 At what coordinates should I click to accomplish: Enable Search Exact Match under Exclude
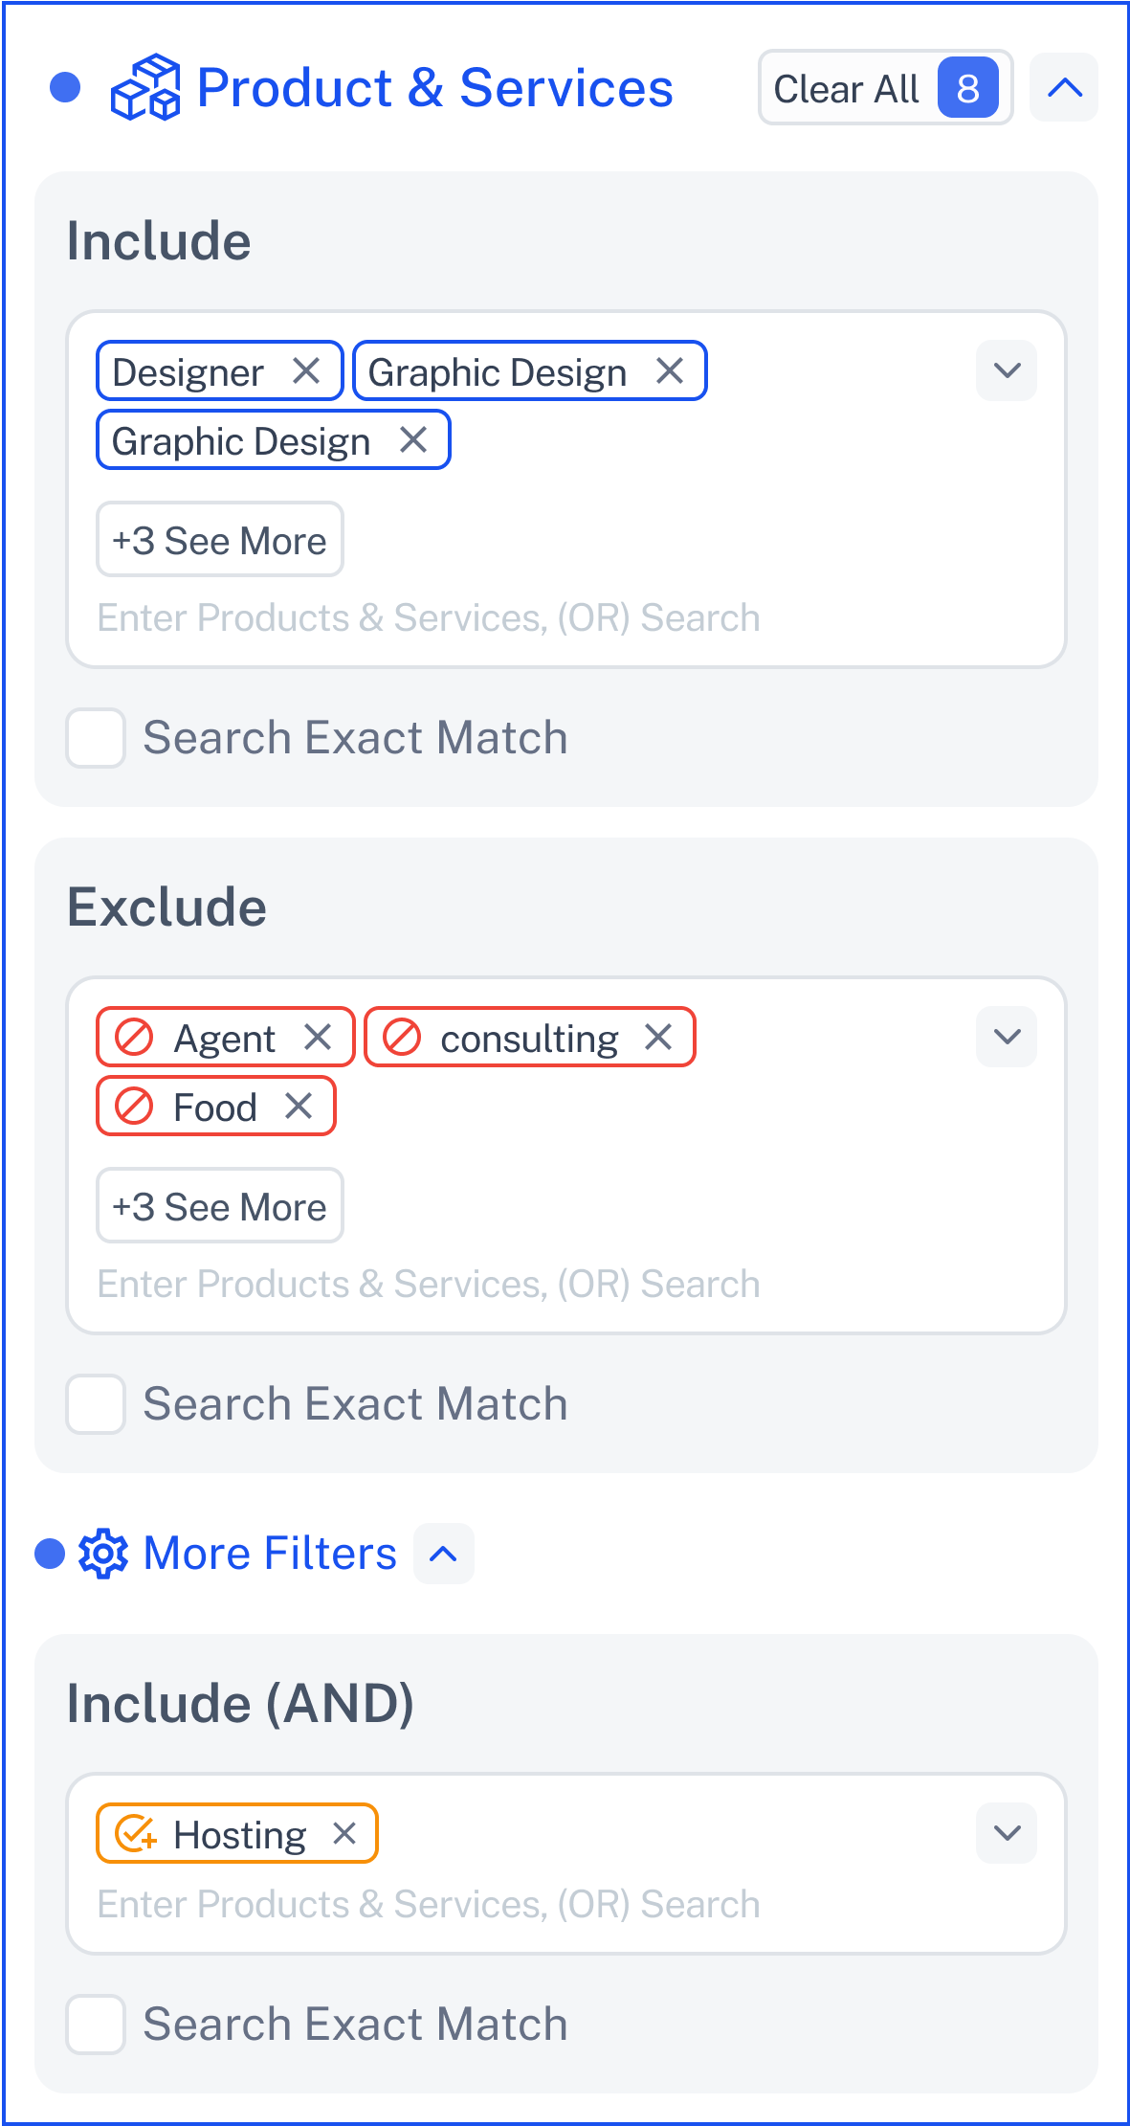coord(96,1404)
